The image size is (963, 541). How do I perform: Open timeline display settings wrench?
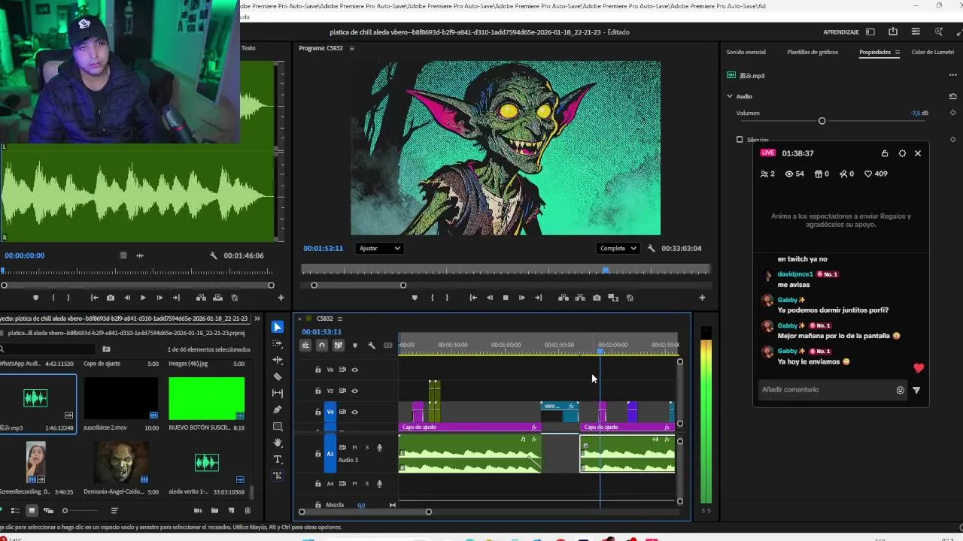(x=372, y=346)
